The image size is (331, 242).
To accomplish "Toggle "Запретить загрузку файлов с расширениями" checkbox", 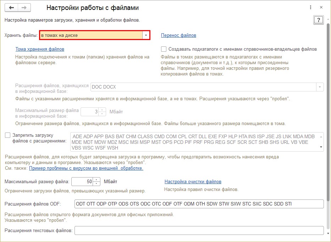I will click(8, 135).
